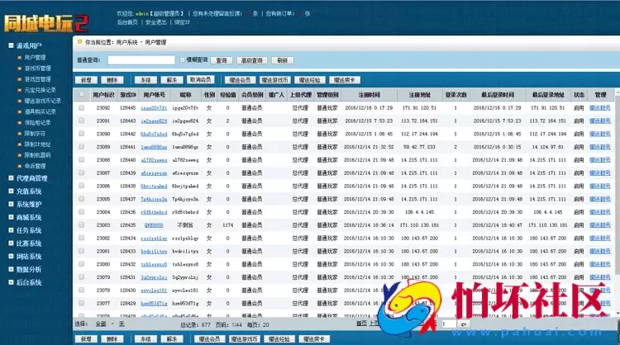Tick the checkbox for user 23077

(82, 303)
